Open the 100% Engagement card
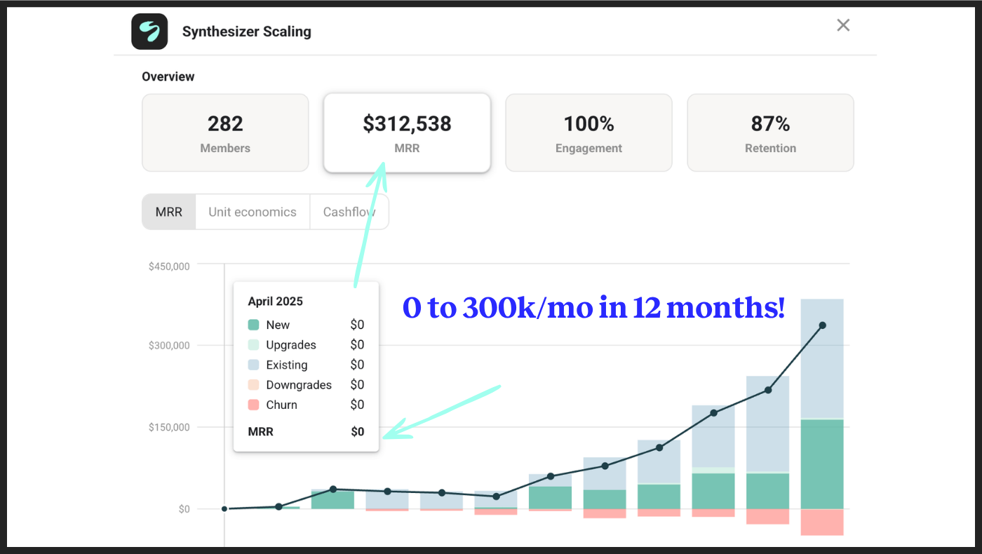Screen dimensions: 982x554 588,133
